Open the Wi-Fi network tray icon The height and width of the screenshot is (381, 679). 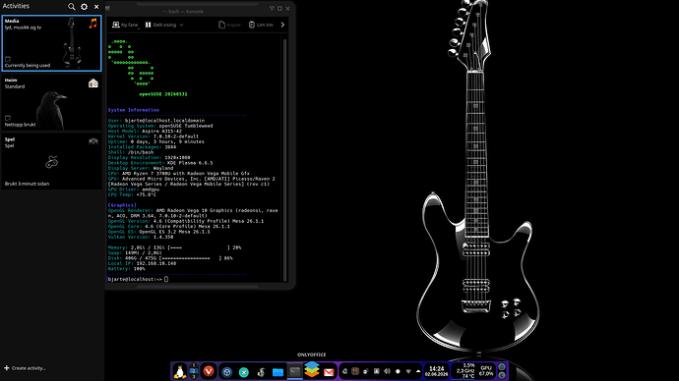[x=408, y=371]
